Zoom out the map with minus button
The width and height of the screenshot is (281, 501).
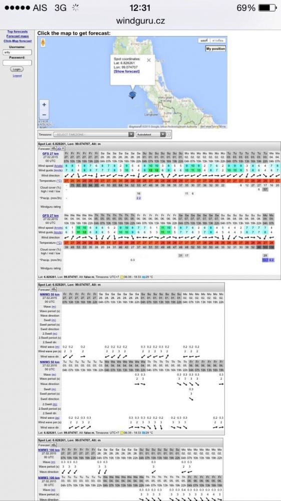(x=44, y=114)
